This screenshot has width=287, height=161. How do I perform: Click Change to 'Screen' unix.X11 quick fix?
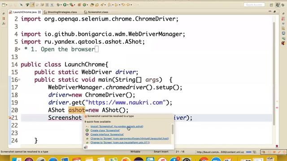(x=120, y=142)
